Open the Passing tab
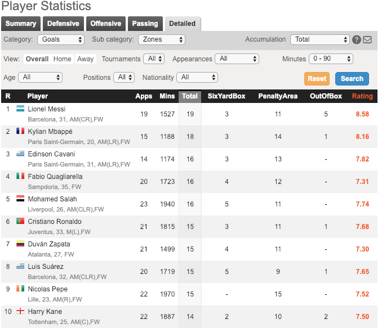 [x=145, y=24]
